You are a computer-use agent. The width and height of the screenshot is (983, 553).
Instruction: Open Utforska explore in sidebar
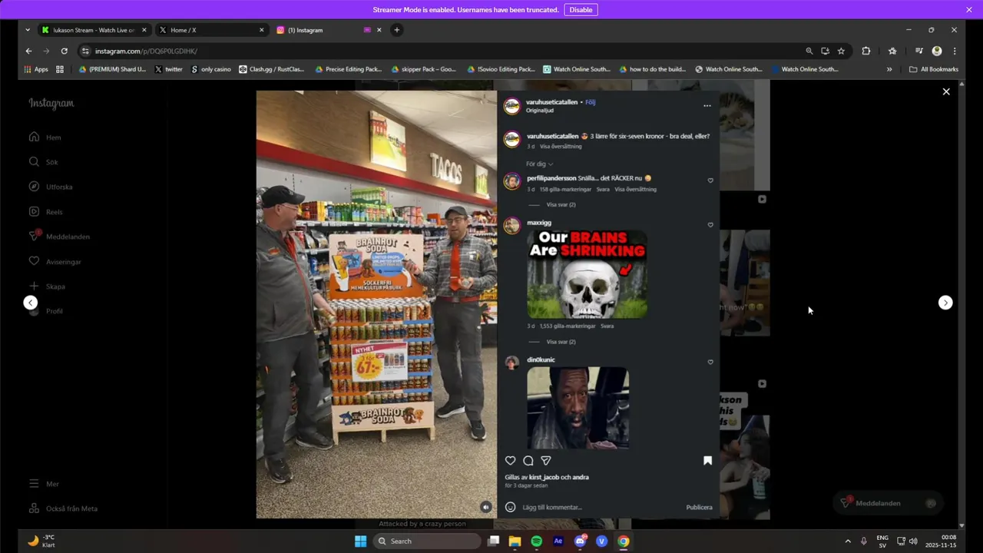click(51, 187)
